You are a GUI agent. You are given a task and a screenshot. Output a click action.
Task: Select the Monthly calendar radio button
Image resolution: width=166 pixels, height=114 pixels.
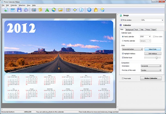(123, 41)
